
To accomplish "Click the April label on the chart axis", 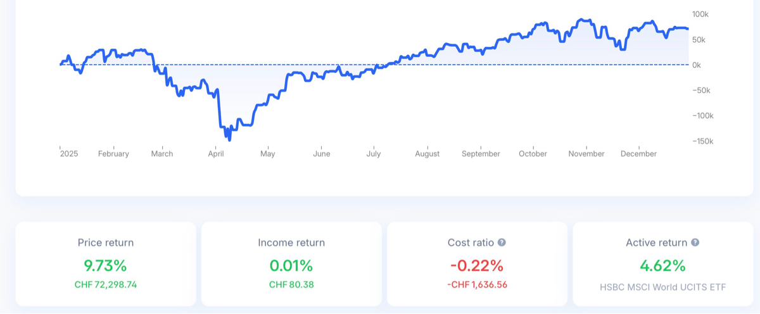I will [216, 154].
